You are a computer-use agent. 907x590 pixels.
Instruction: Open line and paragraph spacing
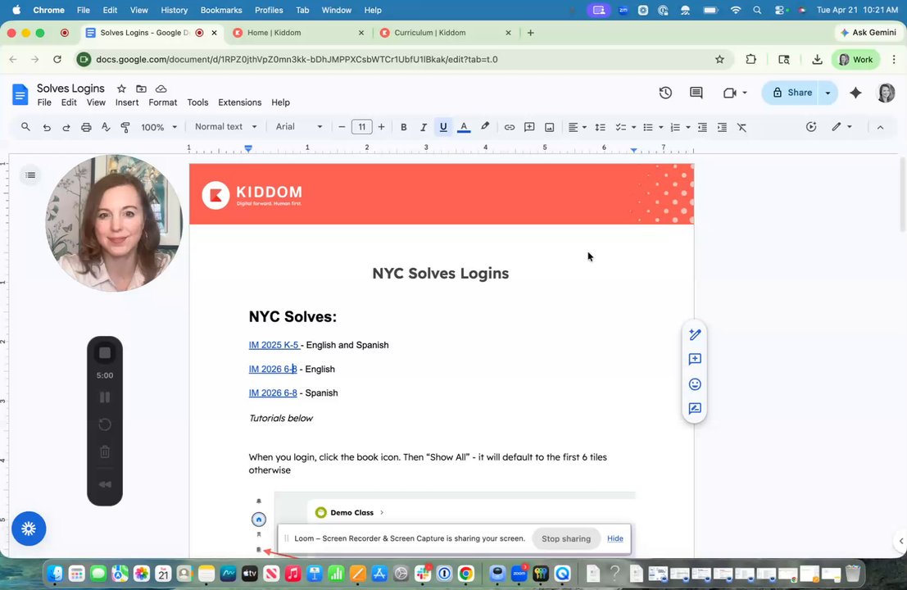pos(601,127)
